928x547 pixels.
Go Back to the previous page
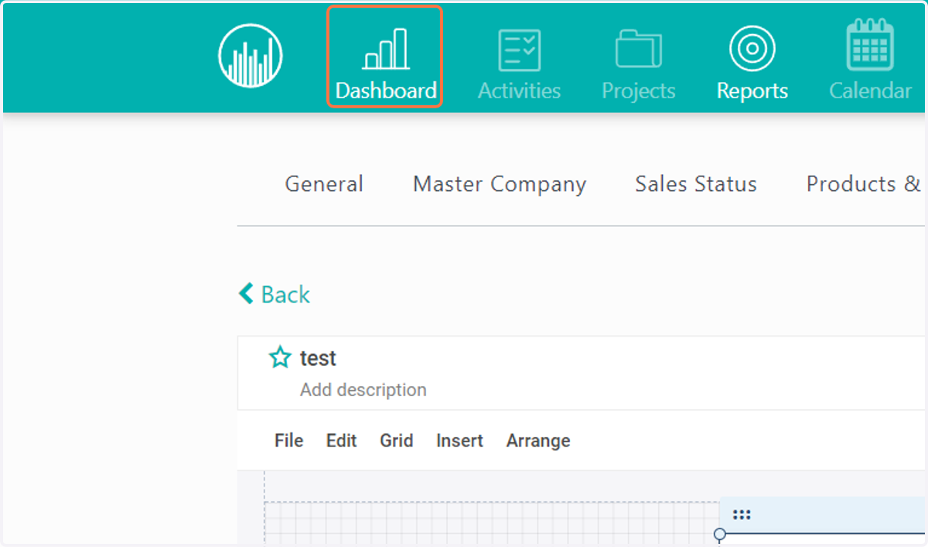click(275, 294)
